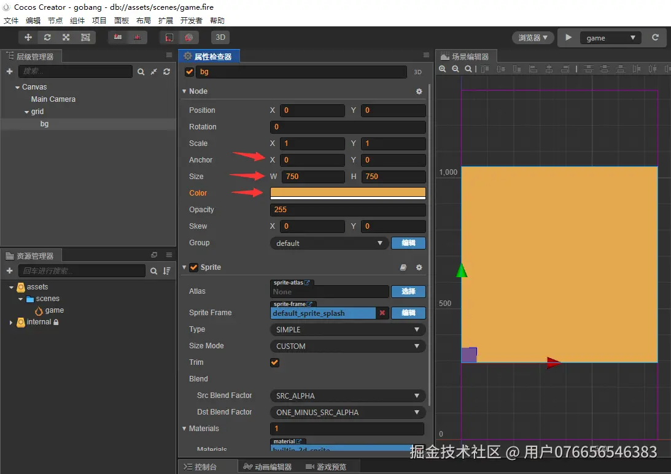Click the blue edit button beside Group
The width and height of the screenshot is (671, 474).
pyautogui.click(x=408, y=243)
